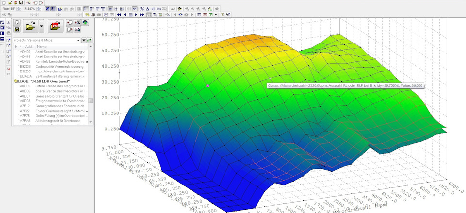Click the yellow question mark help icon
The image size is (466, 213).
(x=223, y=15)
